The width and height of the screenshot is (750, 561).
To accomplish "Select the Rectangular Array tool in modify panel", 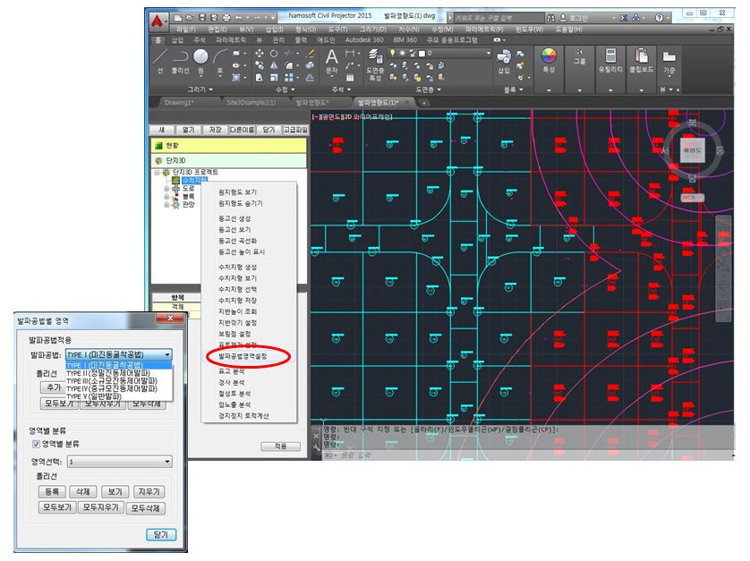I will (289, 78).
